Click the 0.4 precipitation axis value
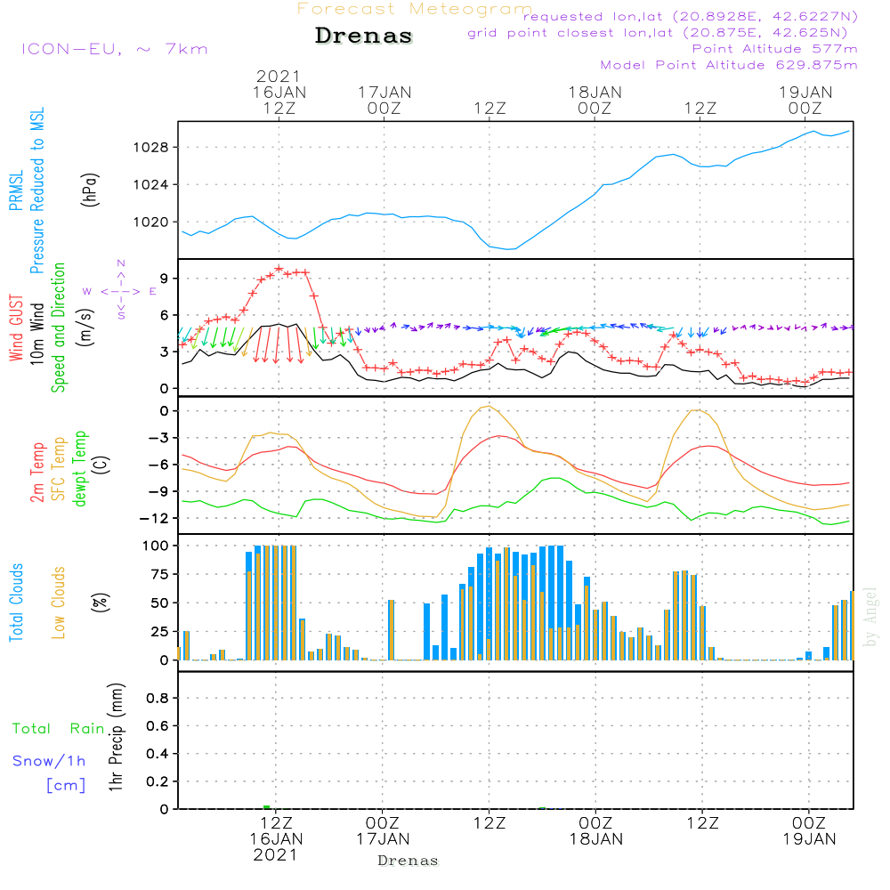The image size is (890, 890). (158, 754)
